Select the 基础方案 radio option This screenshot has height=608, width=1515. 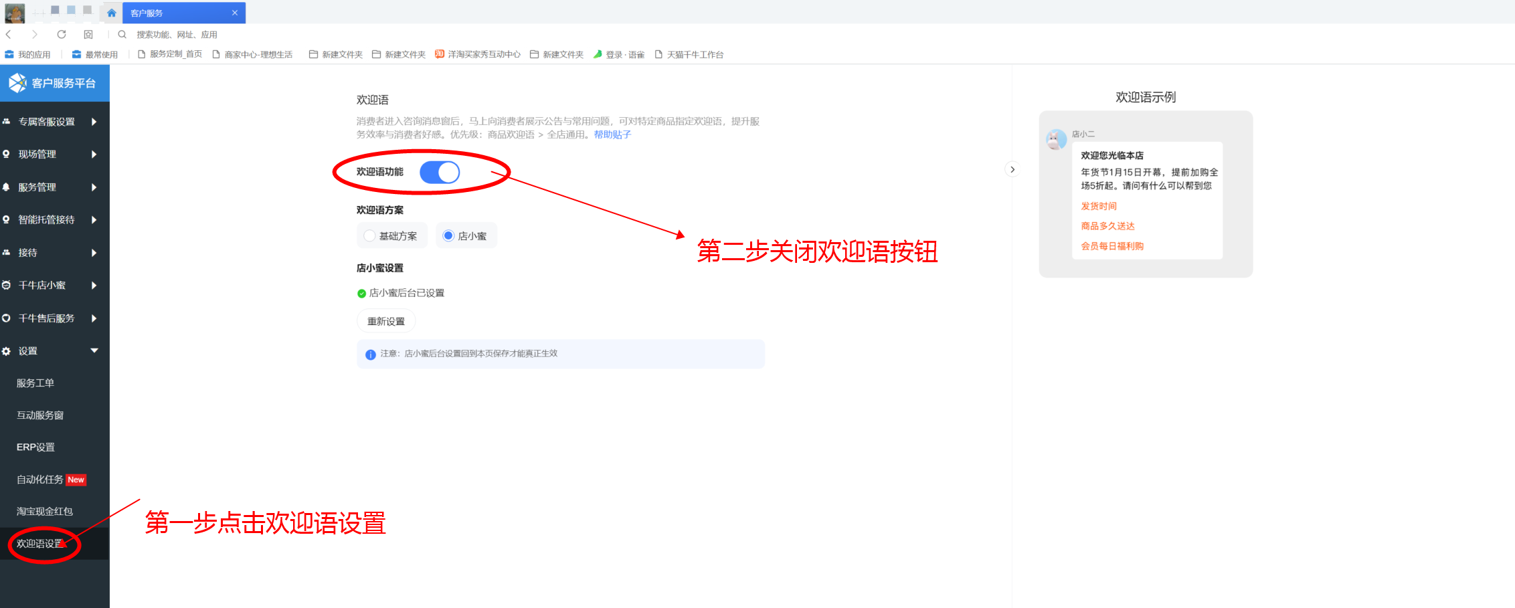(x=370, y=235)
